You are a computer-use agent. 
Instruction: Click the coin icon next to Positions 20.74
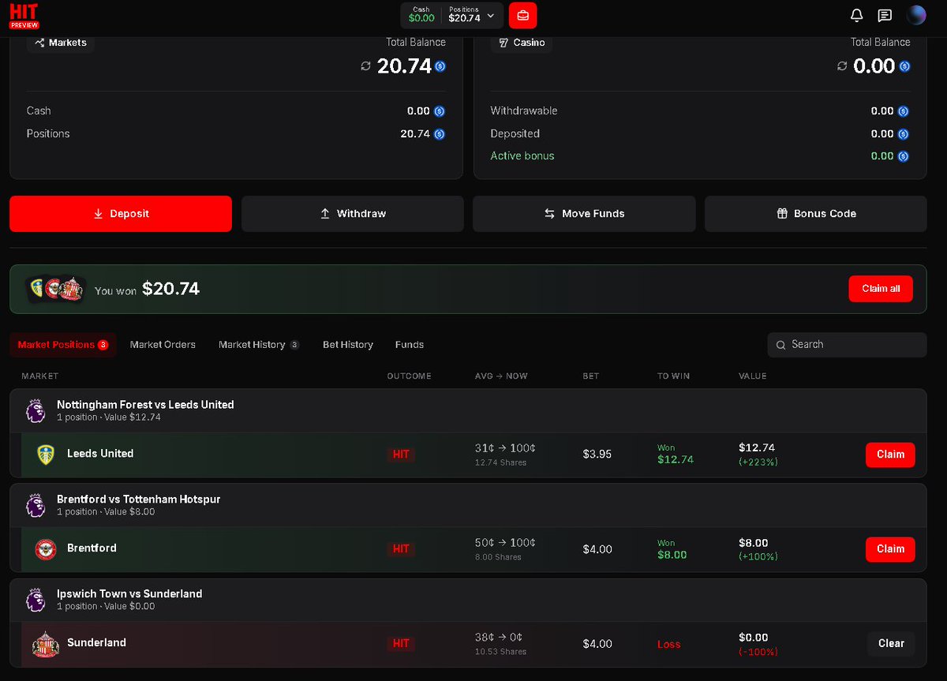point(440,134)
